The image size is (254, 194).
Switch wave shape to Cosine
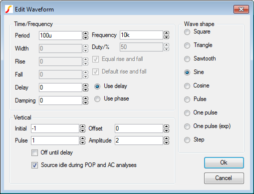tap(187, 86)
